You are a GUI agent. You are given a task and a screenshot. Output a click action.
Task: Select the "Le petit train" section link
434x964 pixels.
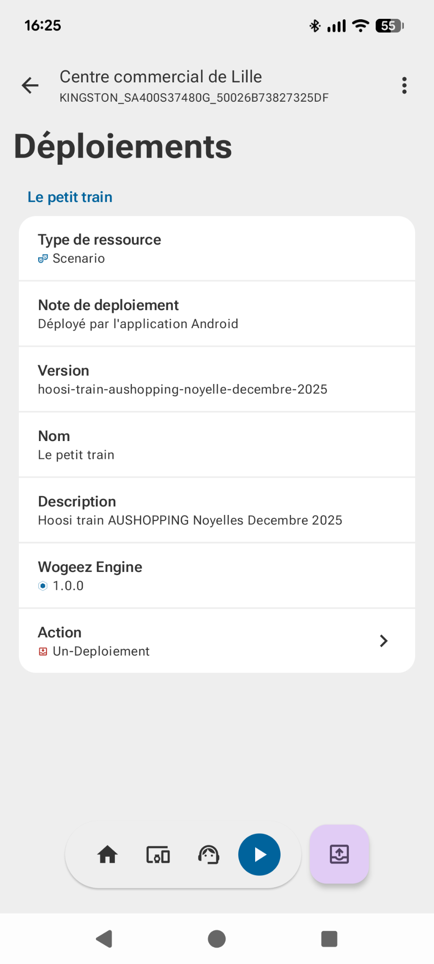click(x=70, y=197)
